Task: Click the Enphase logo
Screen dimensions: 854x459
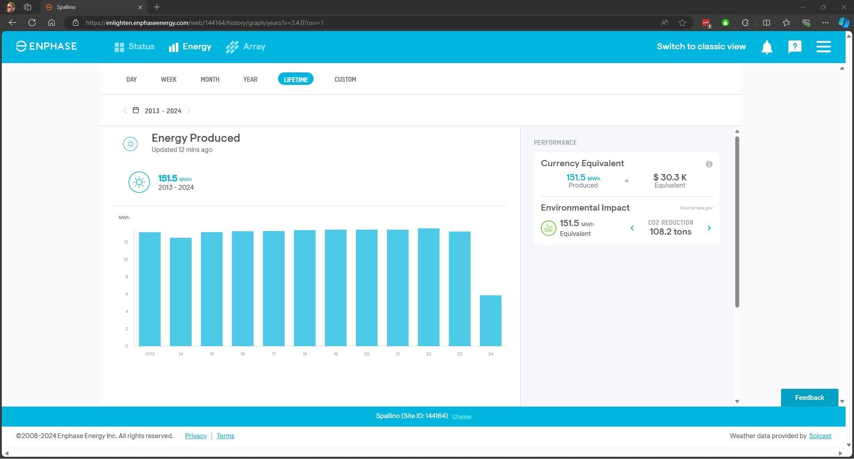Action: tap(46, 46)
